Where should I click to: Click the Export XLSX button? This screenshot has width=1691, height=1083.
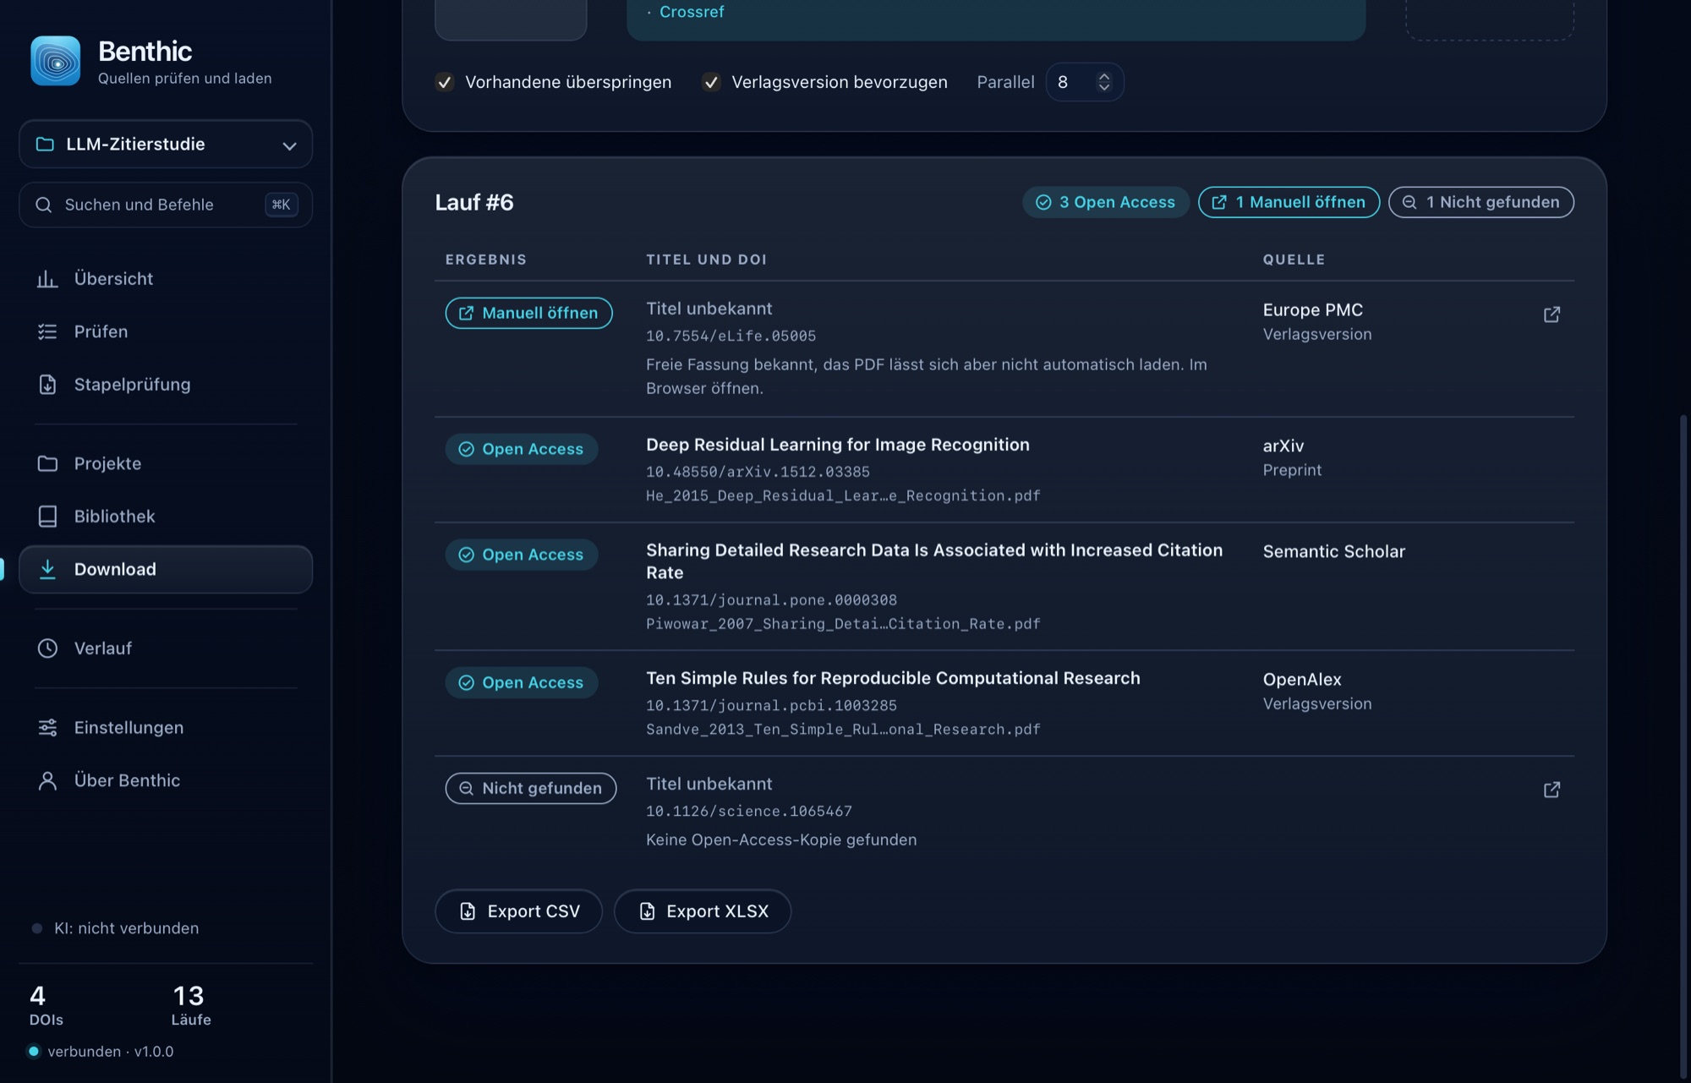click(703, 911)
